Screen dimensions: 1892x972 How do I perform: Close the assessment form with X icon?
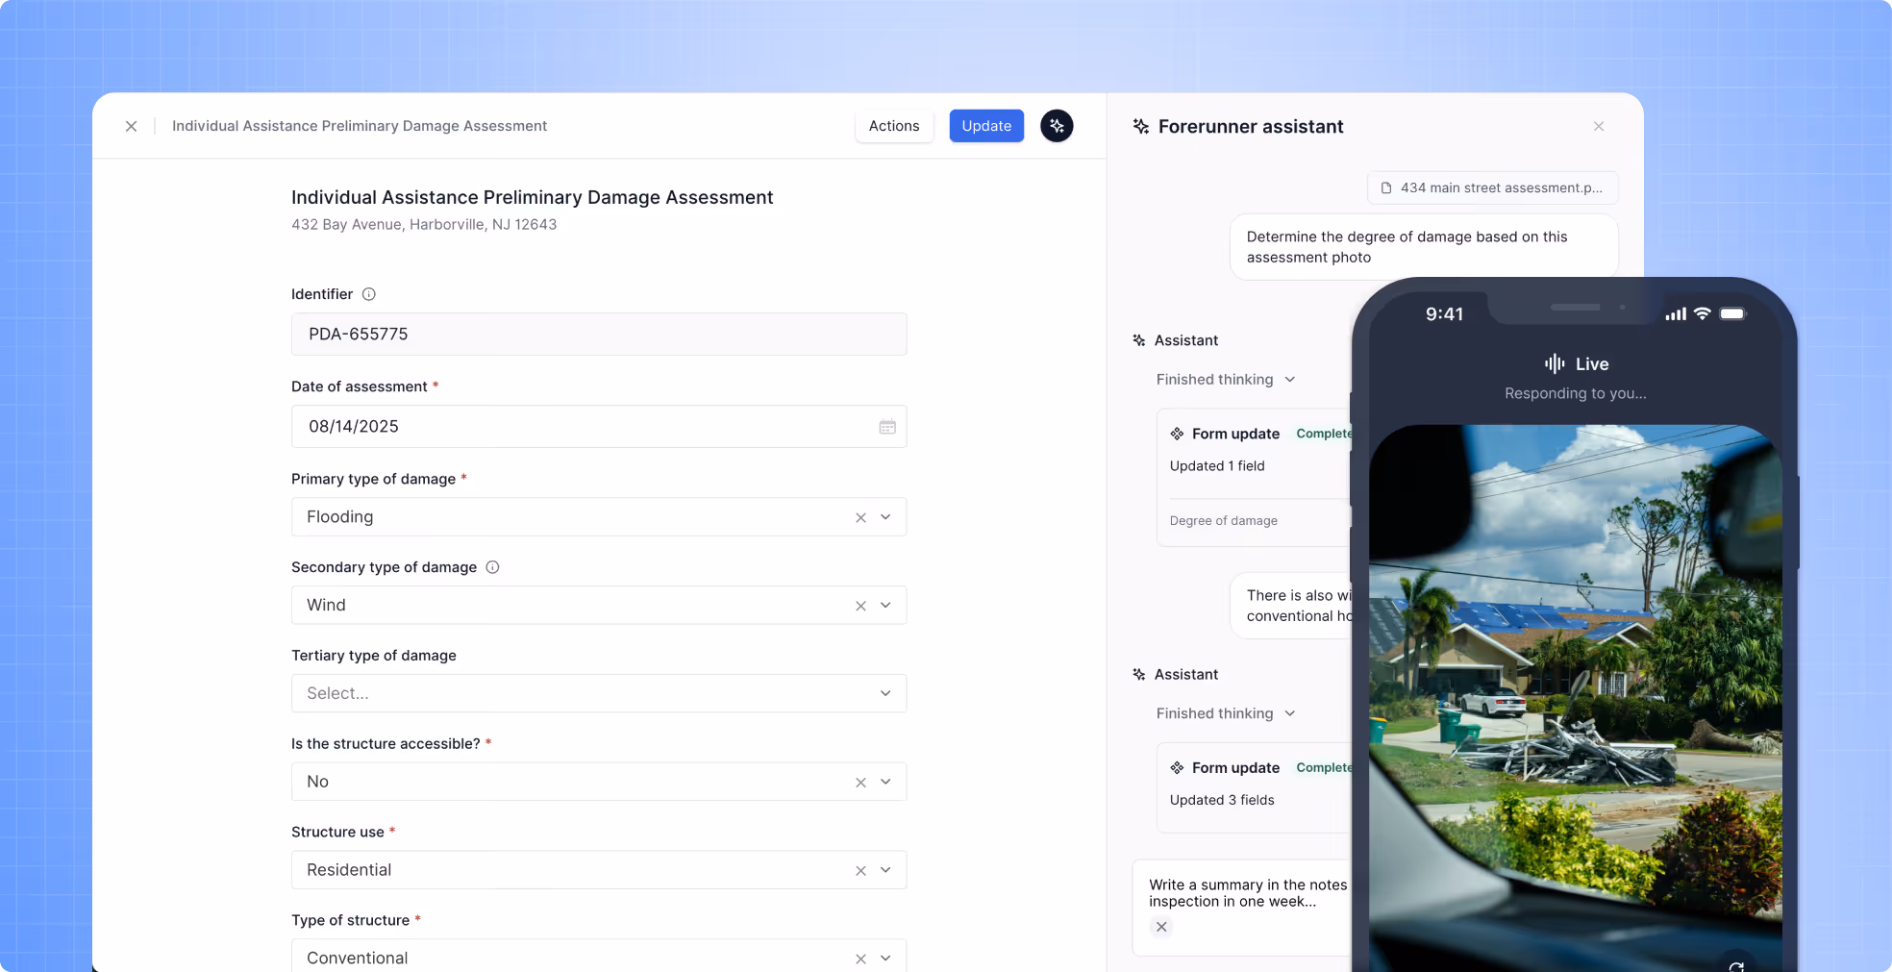[x=132, y=126]
